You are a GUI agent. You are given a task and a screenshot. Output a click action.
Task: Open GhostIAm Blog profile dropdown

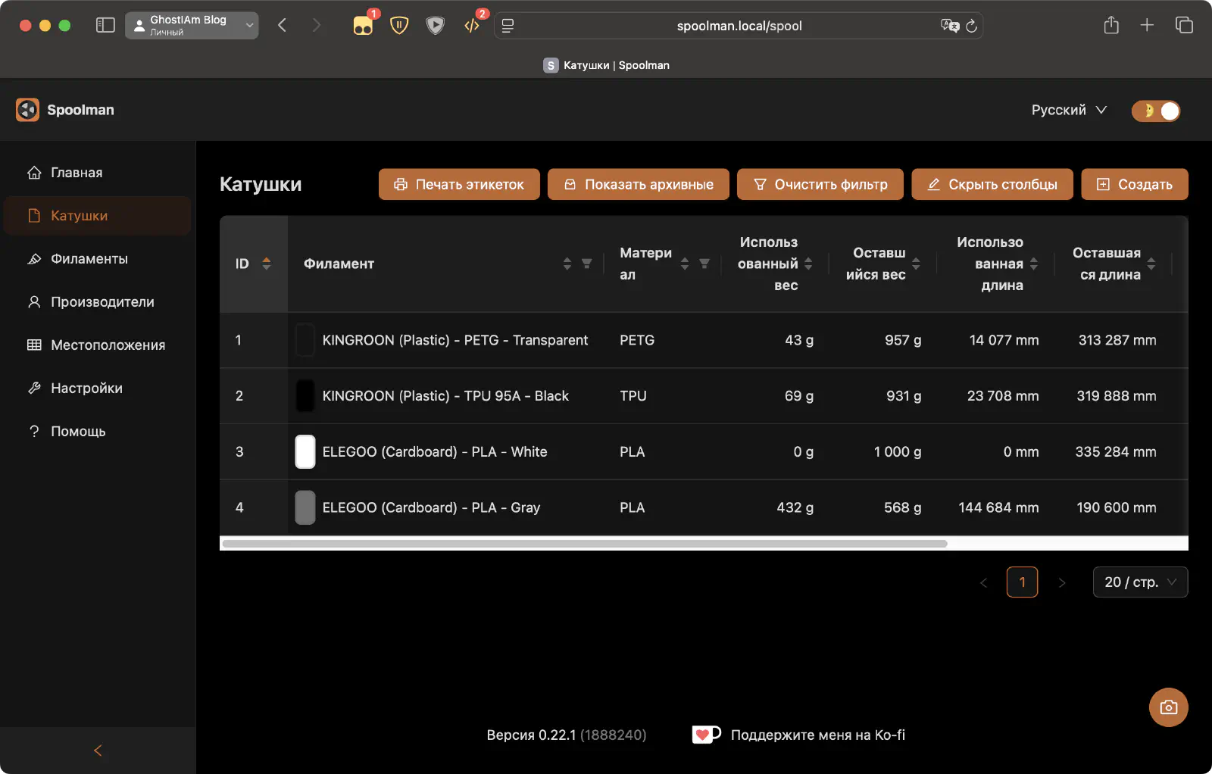point(192,26)
